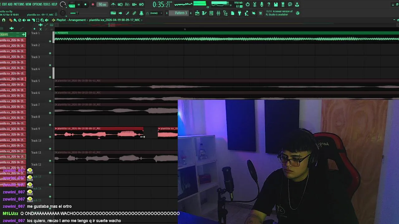Open the VIEW menu
This screenshot has width=399, height=224.
pyautogui.click(x=28, y=4)
